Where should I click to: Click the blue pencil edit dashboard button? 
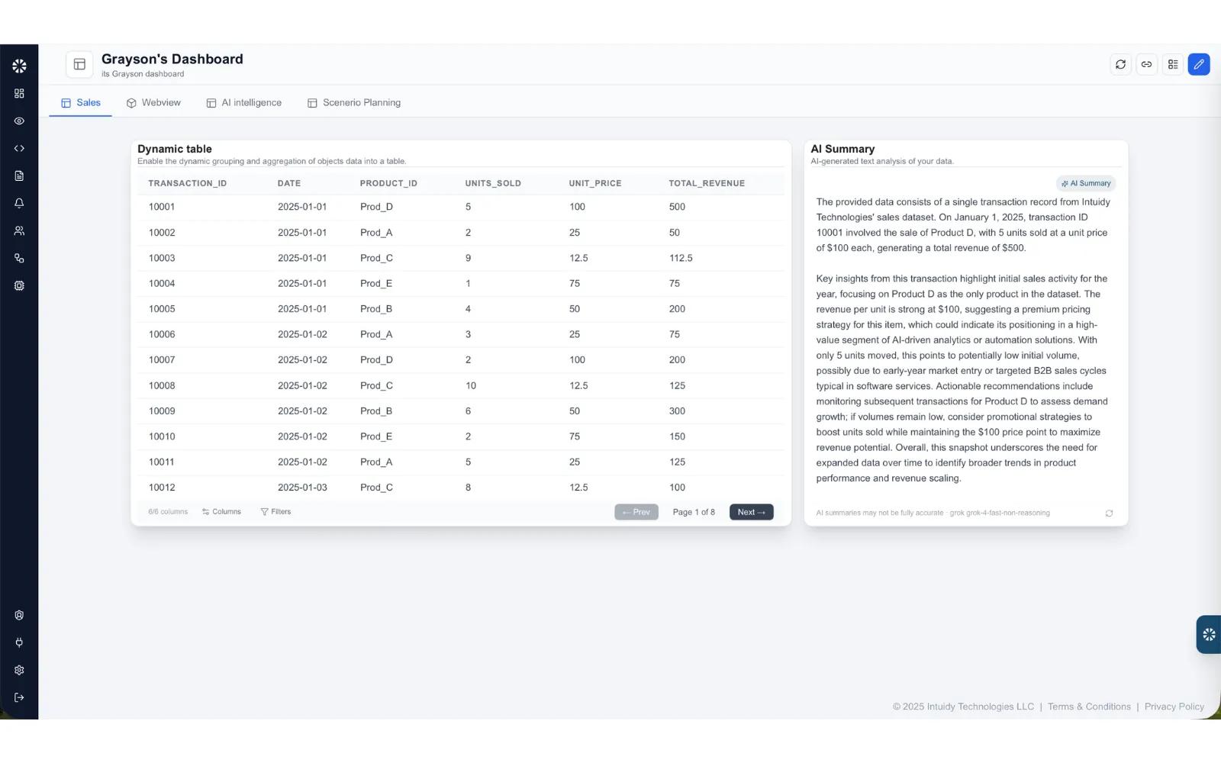pyautogui.click(x=1199, y=65)
